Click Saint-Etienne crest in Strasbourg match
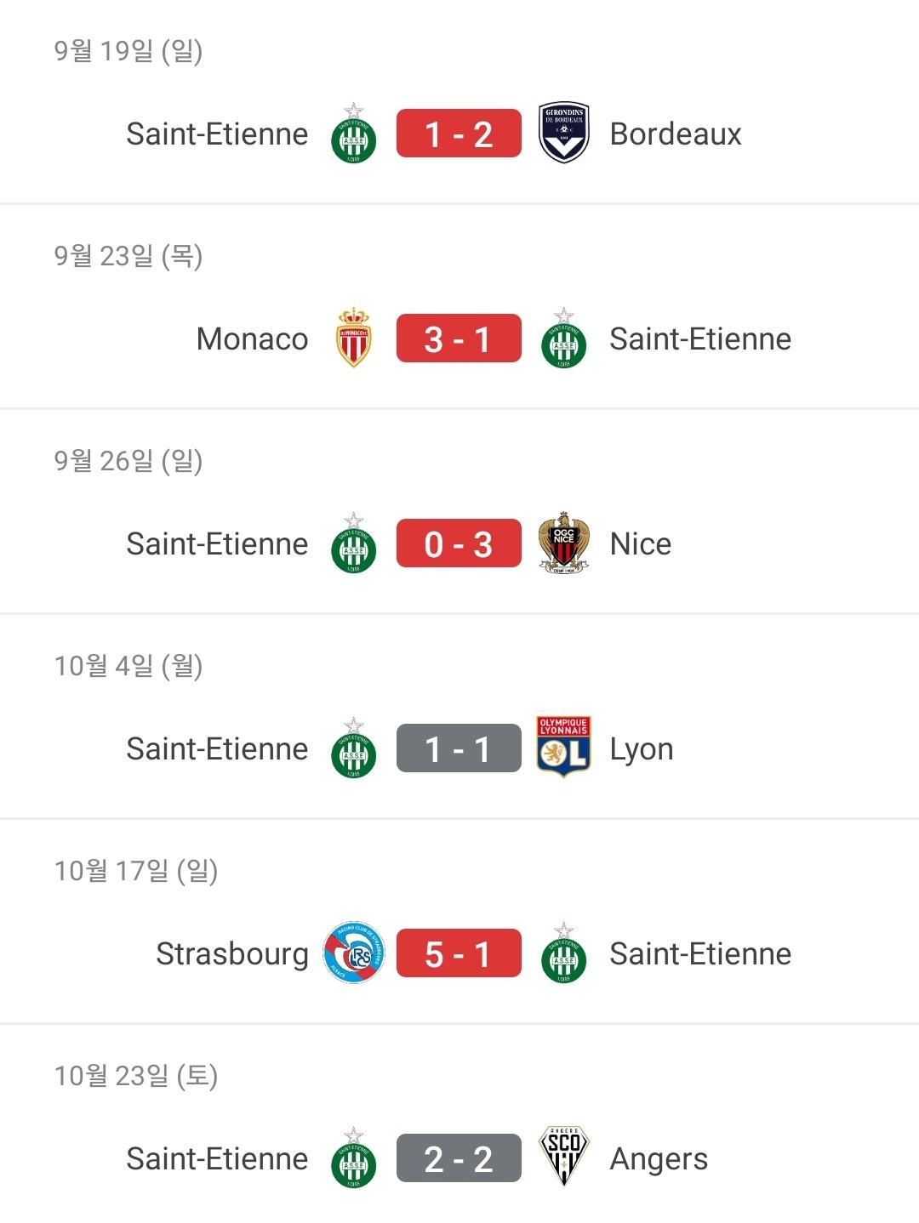The width and height of the screenshot is (919, 1223). point(563,953)
